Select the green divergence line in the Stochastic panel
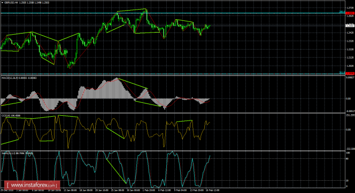This screenshot has width=355, height=193. point(116,171)
